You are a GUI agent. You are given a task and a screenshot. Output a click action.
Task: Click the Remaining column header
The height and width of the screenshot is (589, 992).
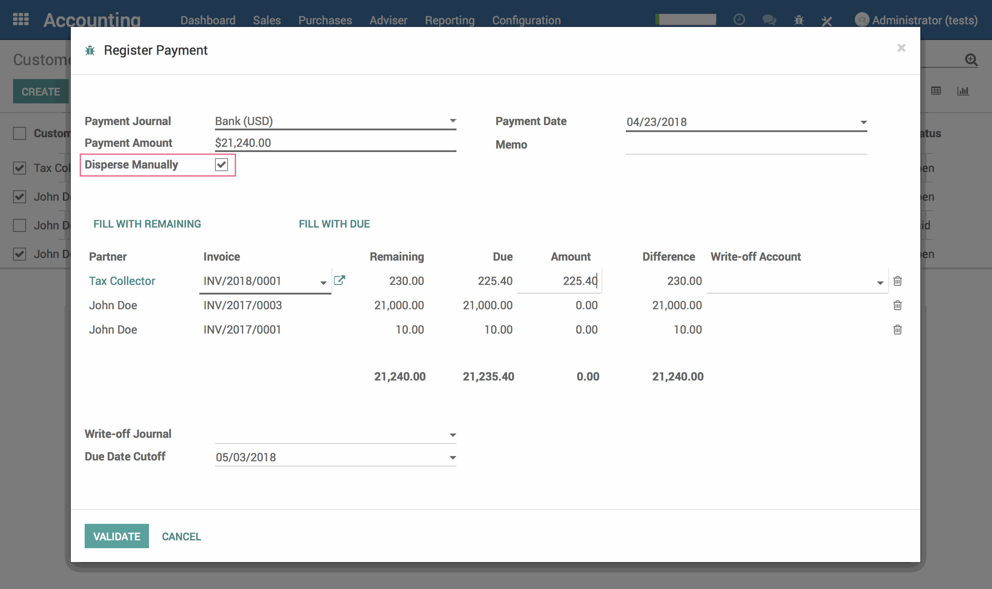click(x=397, y=257)
